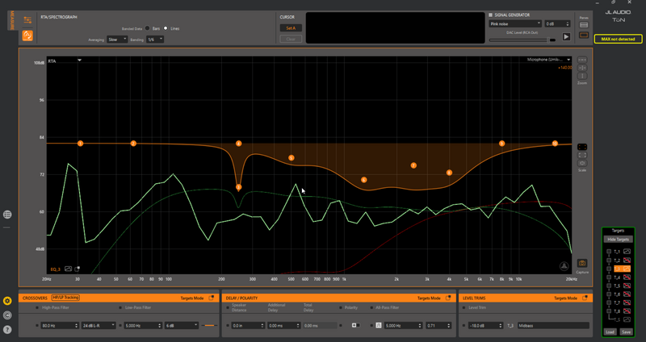Screen dimensions: 646x342
Task: Click the vertical zoom icon
Action: point(582,76)
